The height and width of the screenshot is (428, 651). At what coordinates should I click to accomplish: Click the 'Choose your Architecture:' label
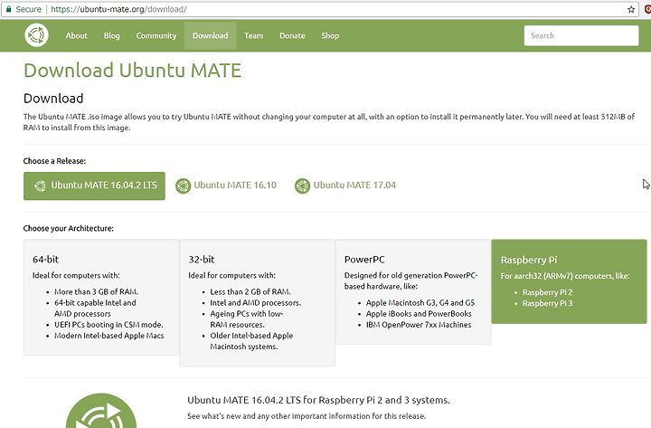coord(69,229)
